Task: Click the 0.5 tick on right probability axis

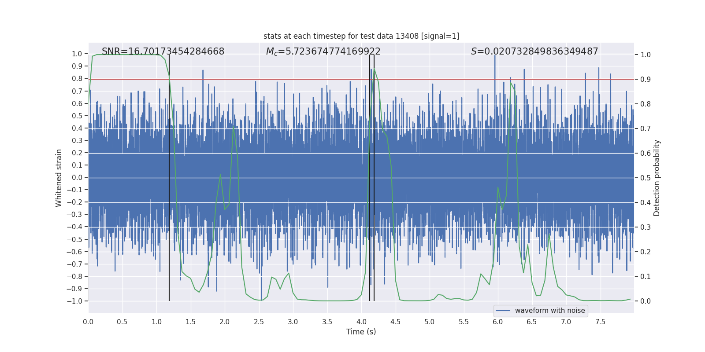Action: point(646,178)
